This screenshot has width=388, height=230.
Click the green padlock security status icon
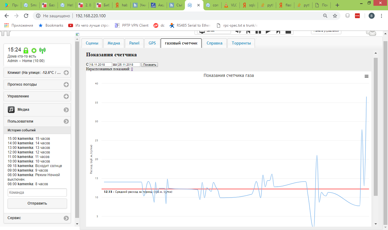(x=26, y=50)
